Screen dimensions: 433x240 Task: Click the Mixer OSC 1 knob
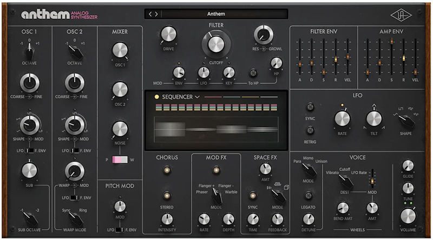120,50
